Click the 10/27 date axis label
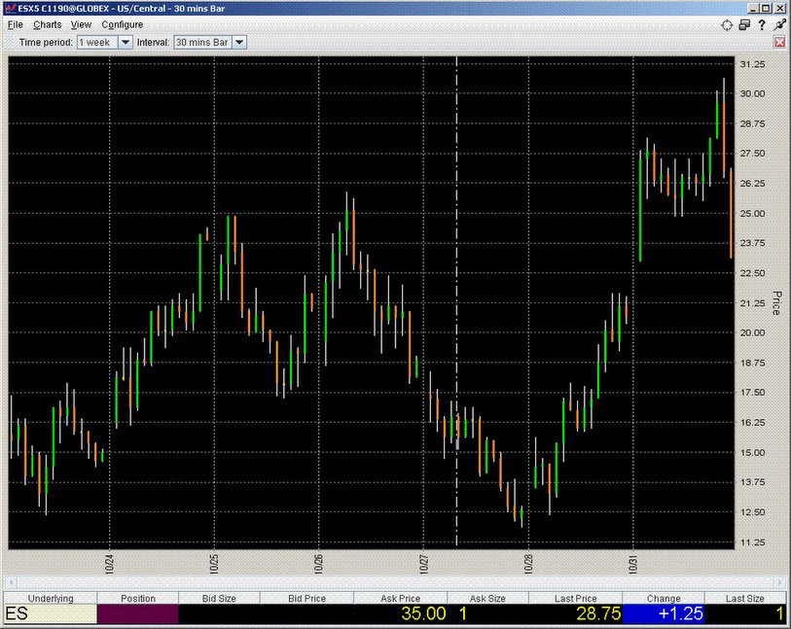791x629 pixels. click(424, 564)
